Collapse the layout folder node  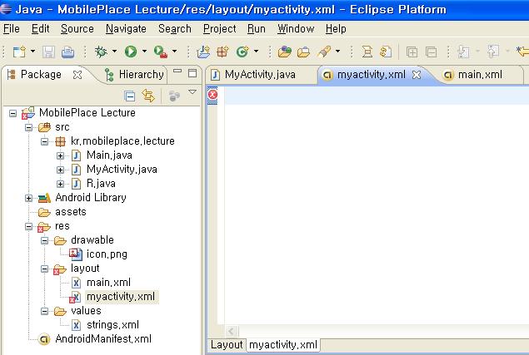tap(44, 269)
